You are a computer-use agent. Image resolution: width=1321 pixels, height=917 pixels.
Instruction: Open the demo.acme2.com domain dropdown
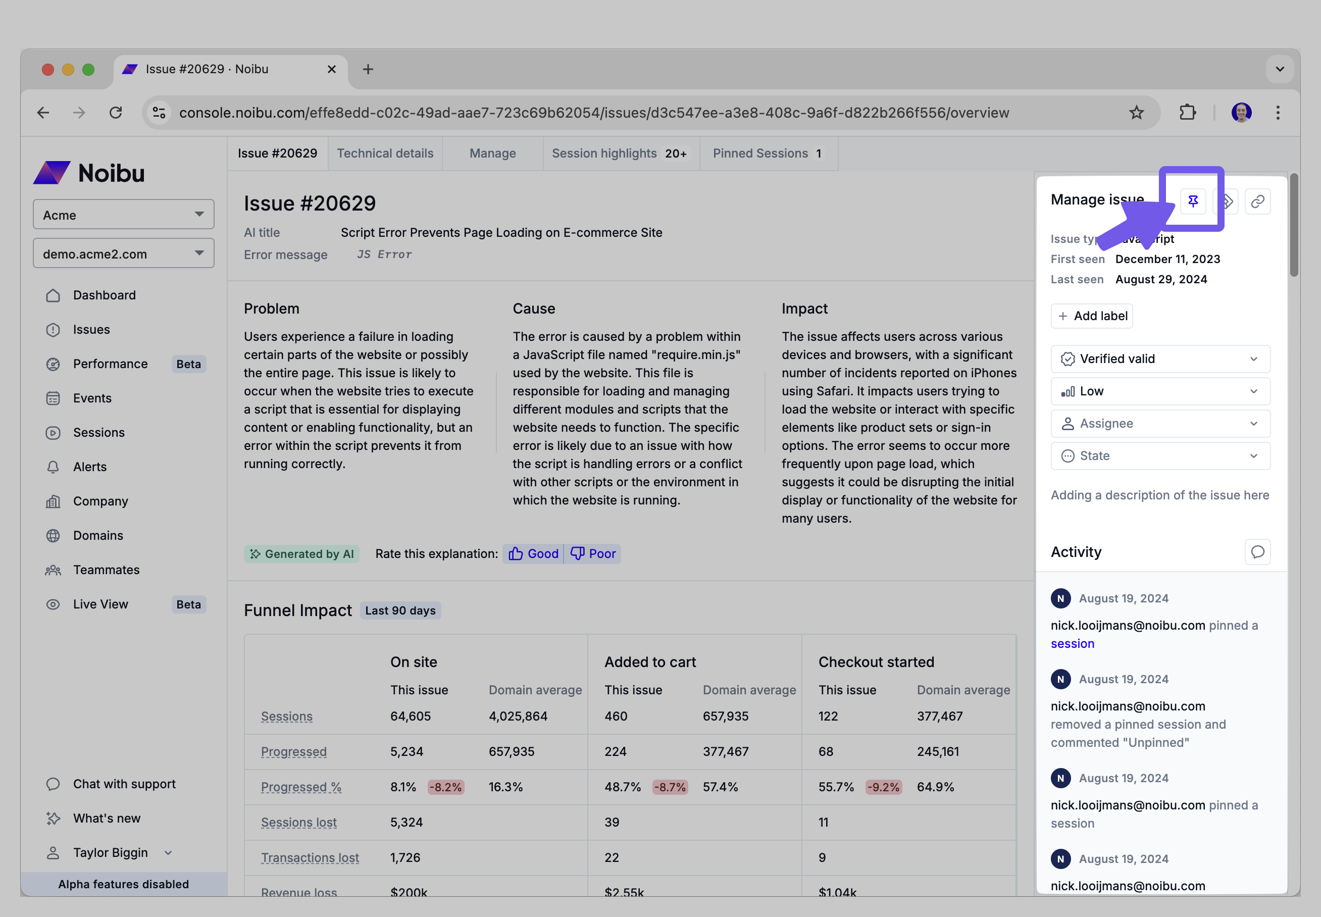[x=124, y=253]
